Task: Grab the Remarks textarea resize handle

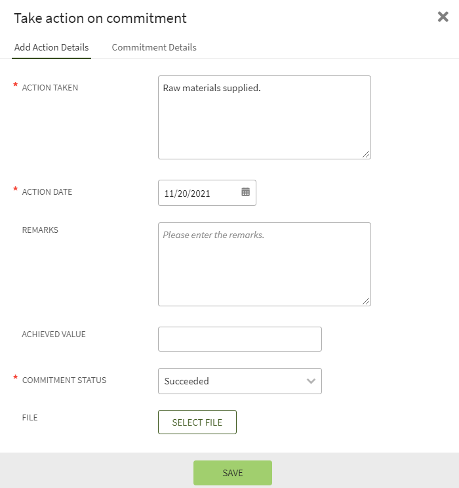Action: point(367,302)
